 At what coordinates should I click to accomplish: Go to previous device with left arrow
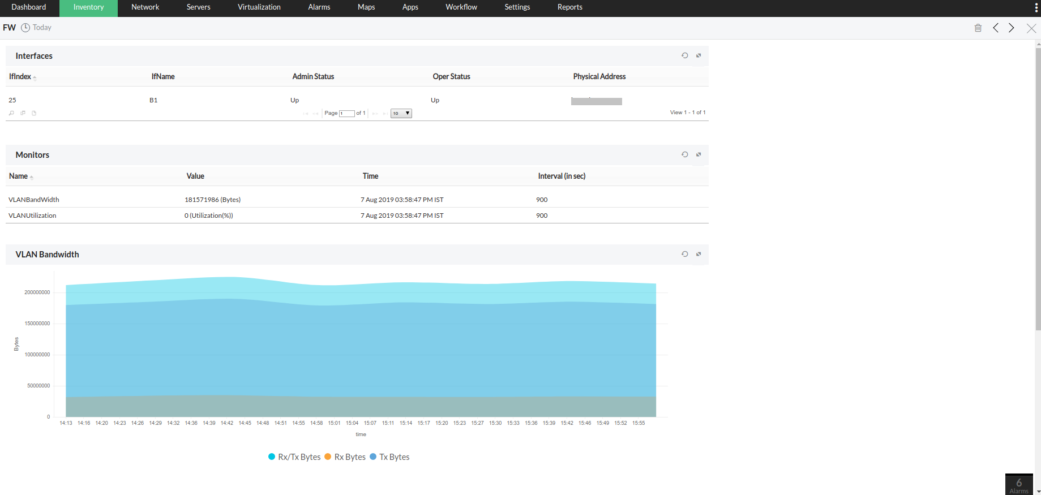tap(996, 28)
